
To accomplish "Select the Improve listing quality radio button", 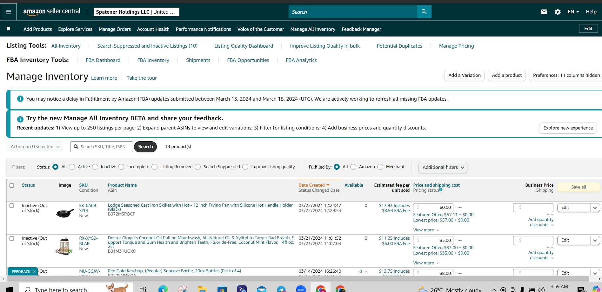I will coord(245,167).
